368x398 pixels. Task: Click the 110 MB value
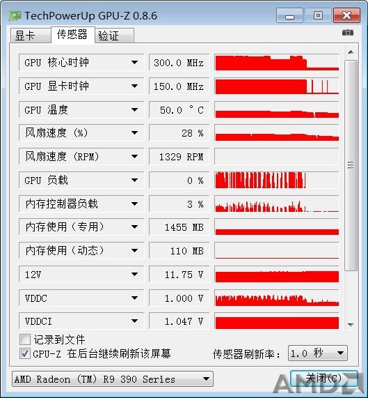(179, 251)
